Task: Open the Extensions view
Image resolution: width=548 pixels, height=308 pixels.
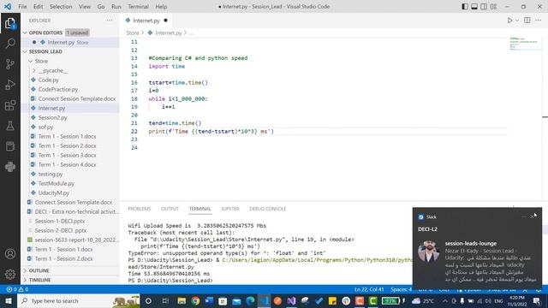Action: click(x=10, y=105)
